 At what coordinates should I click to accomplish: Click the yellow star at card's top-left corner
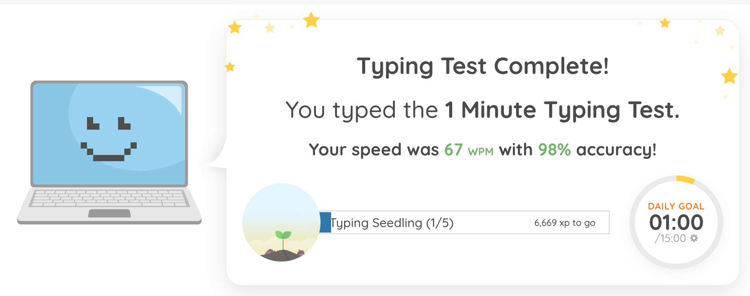tap(235, 27)
